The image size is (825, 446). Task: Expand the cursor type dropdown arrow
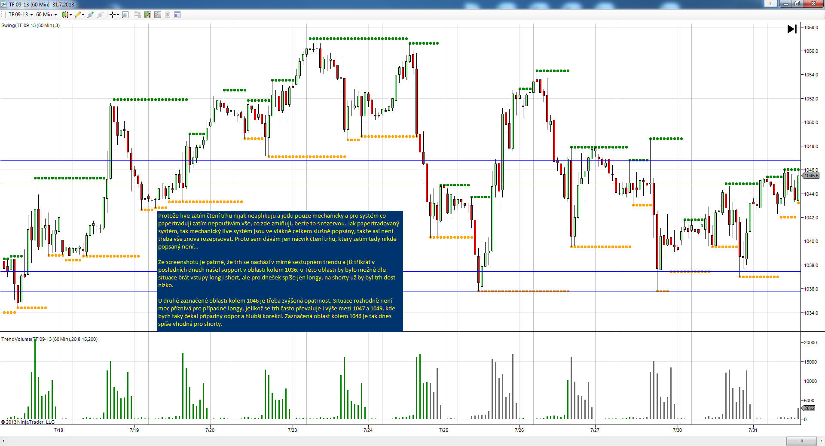click(x=118, y=15)
